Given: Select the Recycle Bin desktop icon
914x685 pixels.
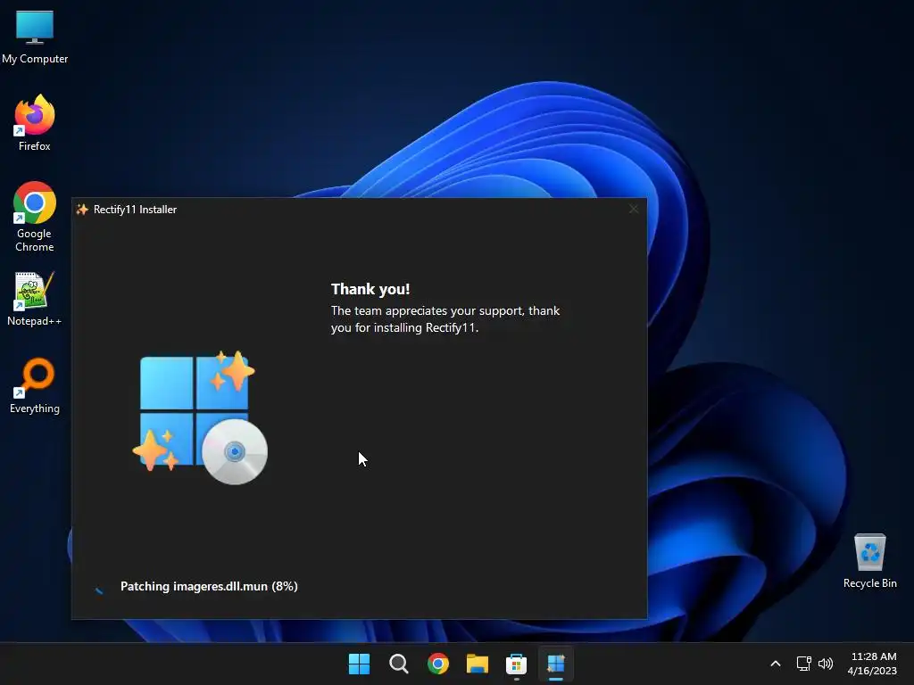Looking at the screenshot, I should (869, 561).
